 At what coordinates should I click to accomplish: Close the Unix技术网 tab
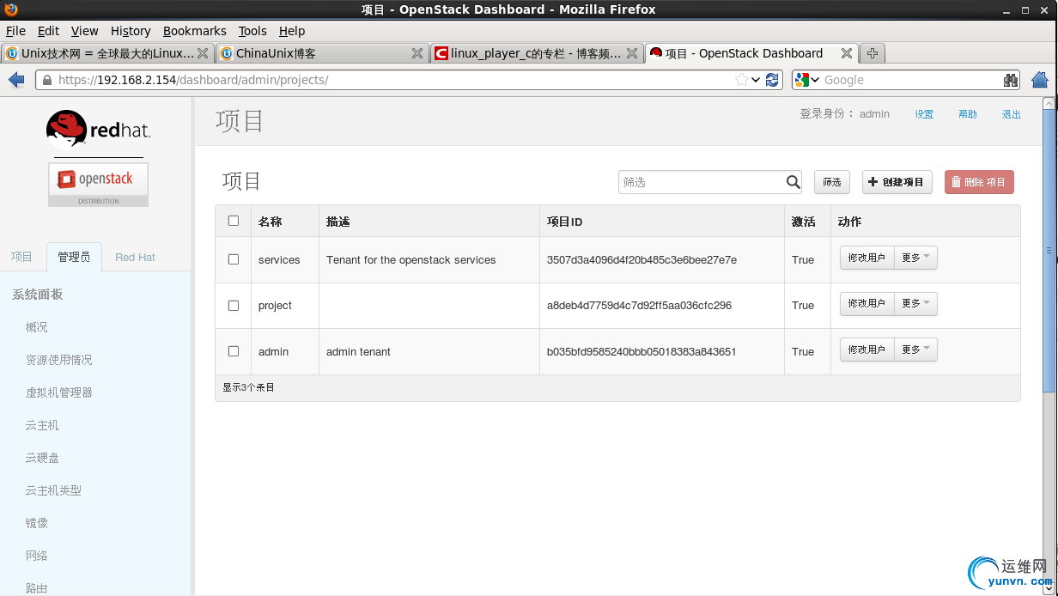(203, 53)
